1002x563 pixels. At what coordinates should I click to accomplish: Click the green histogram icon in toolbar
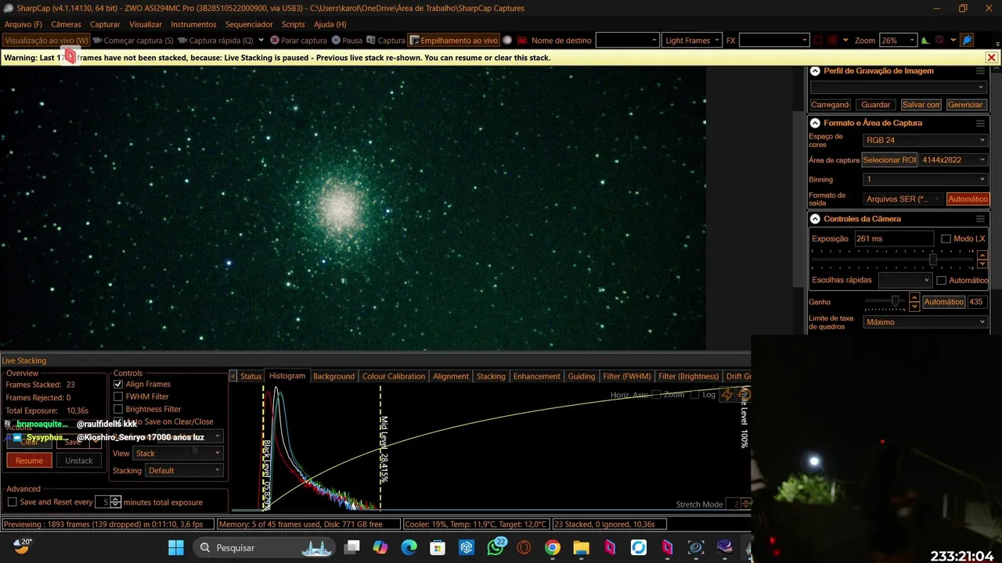925,41
